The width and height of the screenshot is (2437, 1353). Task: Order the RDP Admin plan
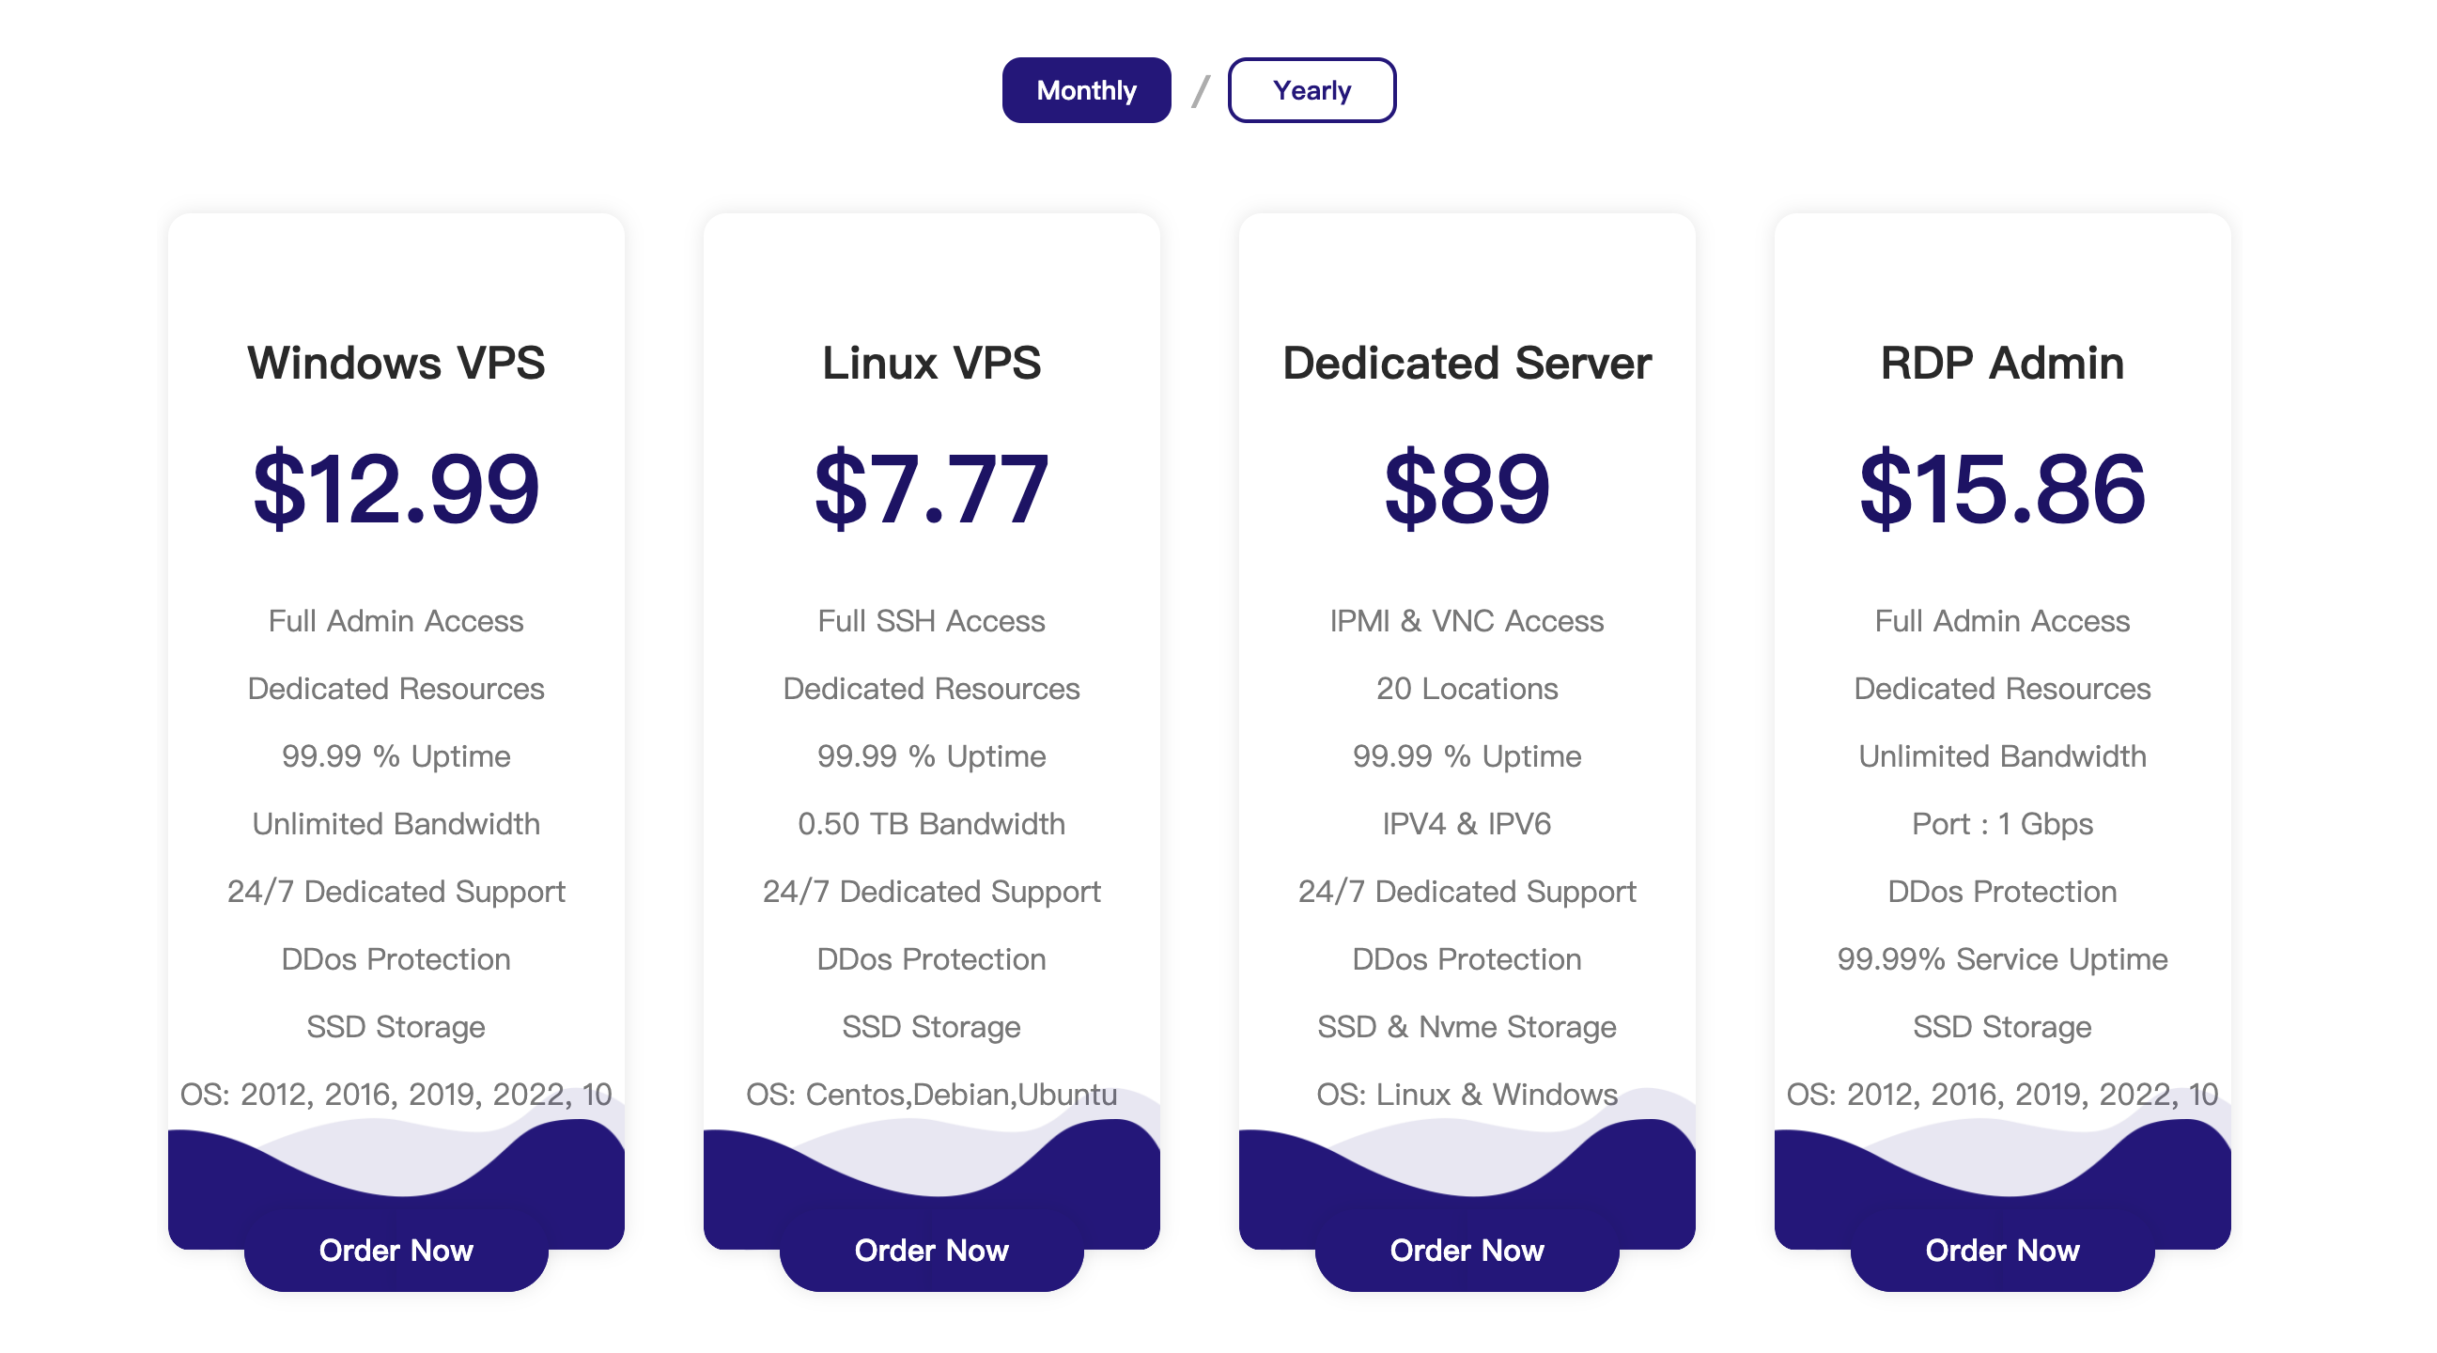click(2002, 1250)
